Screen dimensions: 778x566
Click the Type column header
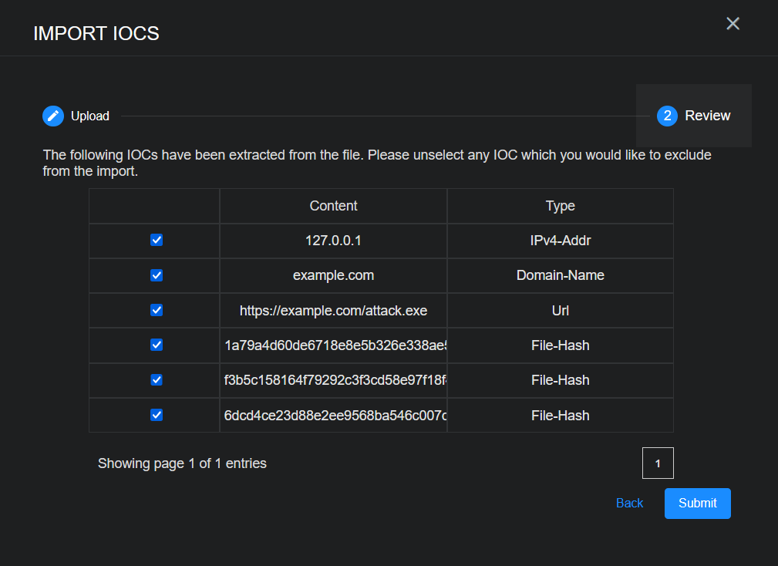[x=560, y=206]
